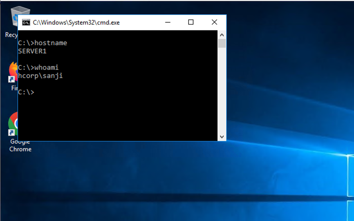
Task: Click the console vertical scrollbar thumb
Action: [x=222, y=43]
